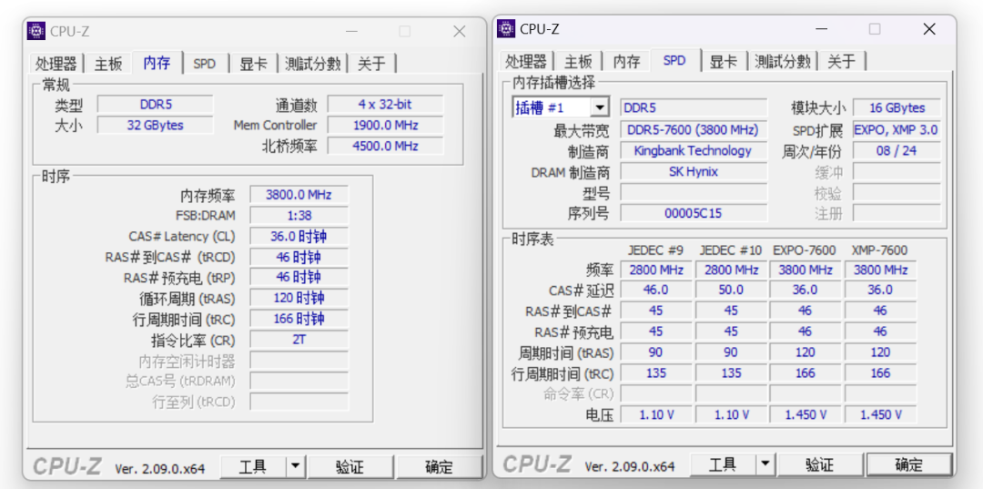Click XMP-7600 frequency 3800 MHz cell
The height and width of the screenshot is (489, 983).
(x=880, y=270)
